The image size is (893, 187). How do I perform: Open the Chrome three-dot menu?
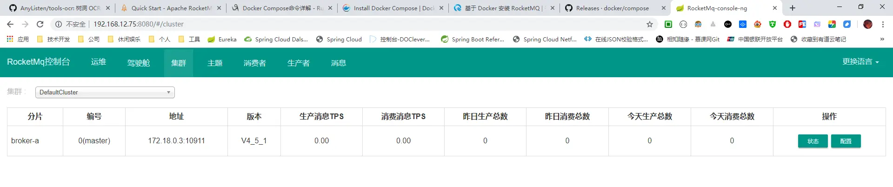pos(883,24)
